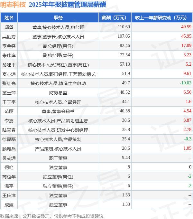The image size is (193, 219).
Task: Select the name 李嘉
Action: (9, 121)
